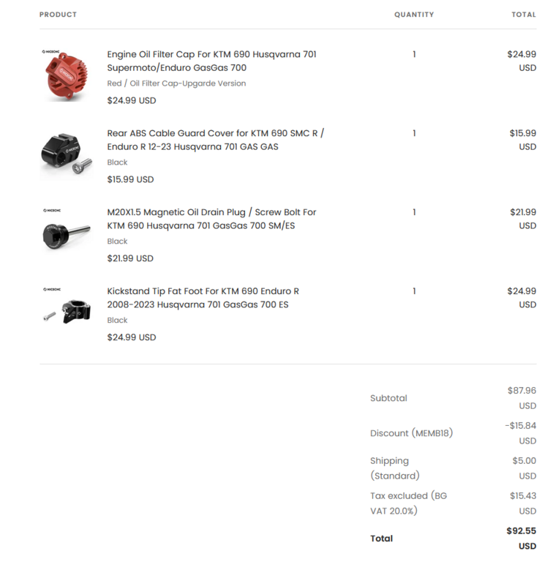Click the magnetic oil drain plug image
The width and height of the screenshot is (553, 562).
(66, 234)
